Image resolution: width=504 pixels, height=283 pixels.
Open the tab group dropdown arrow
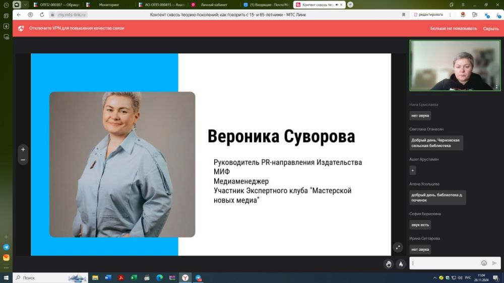pos(25,5)
